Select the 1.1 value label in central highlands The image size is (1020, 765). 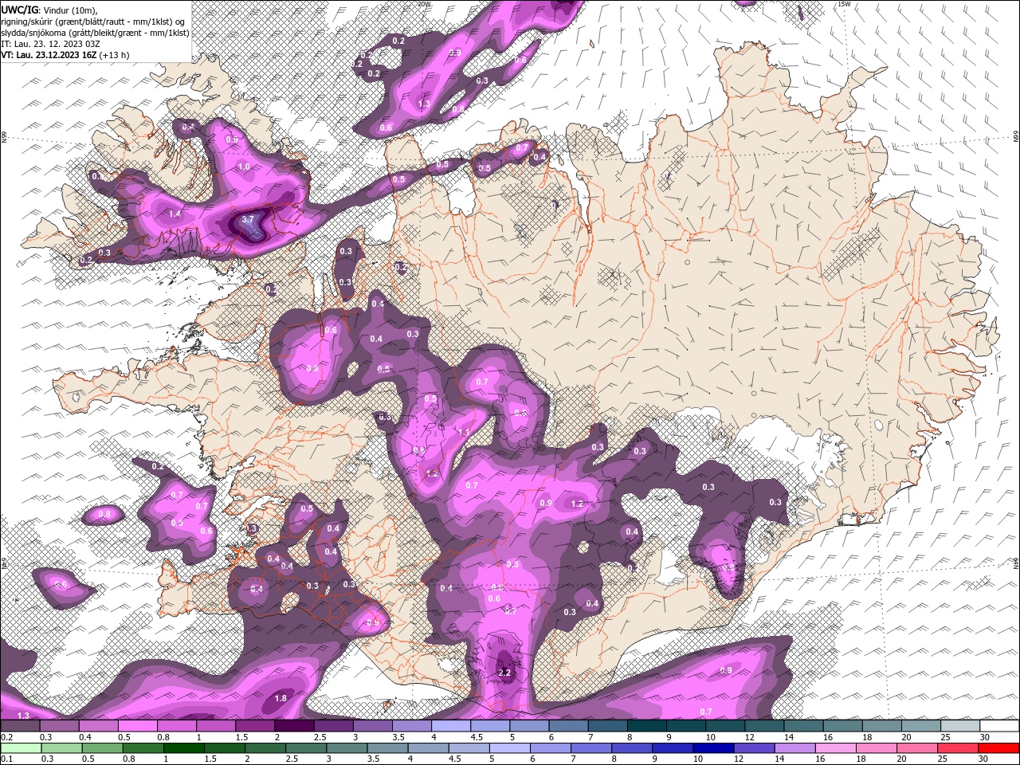click(x=464, y=432)
